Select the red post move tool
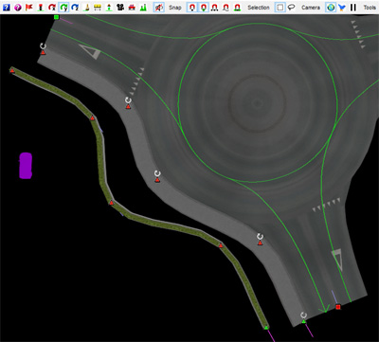 [41, 8]
